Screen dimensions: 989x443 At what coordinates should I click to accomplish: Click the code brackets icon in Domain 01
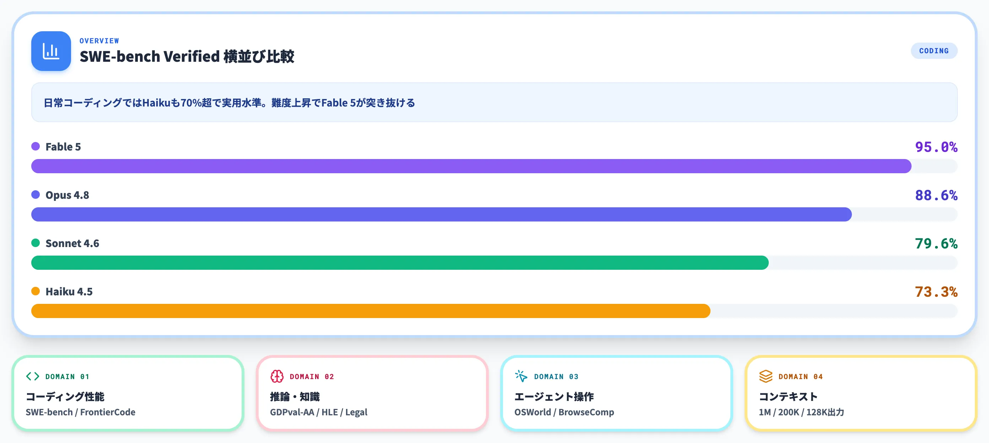click(x=33, y=376)
